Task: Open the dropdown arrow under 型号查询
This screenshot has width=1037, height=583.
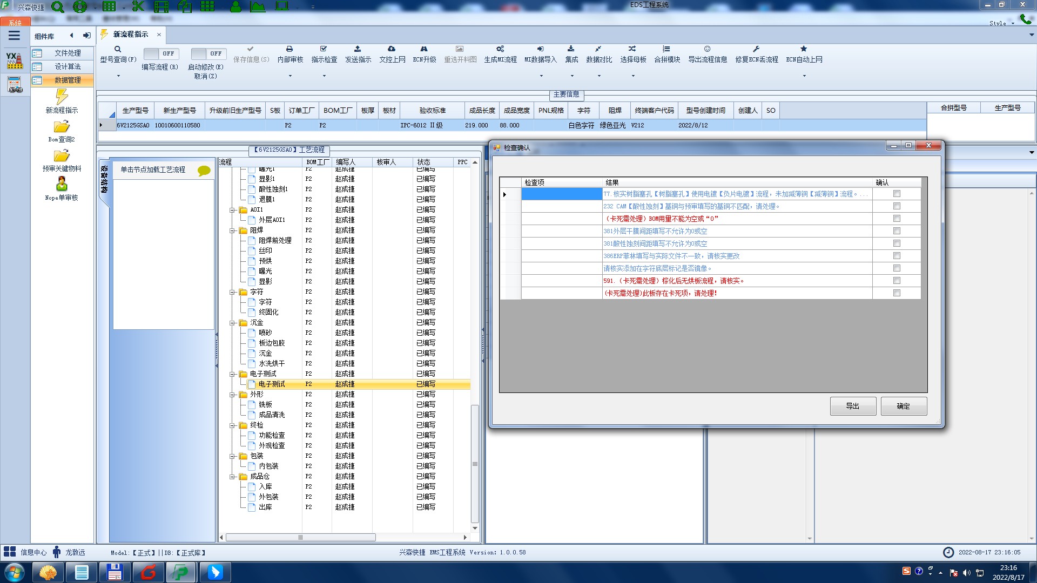Action: coord(118,76)
